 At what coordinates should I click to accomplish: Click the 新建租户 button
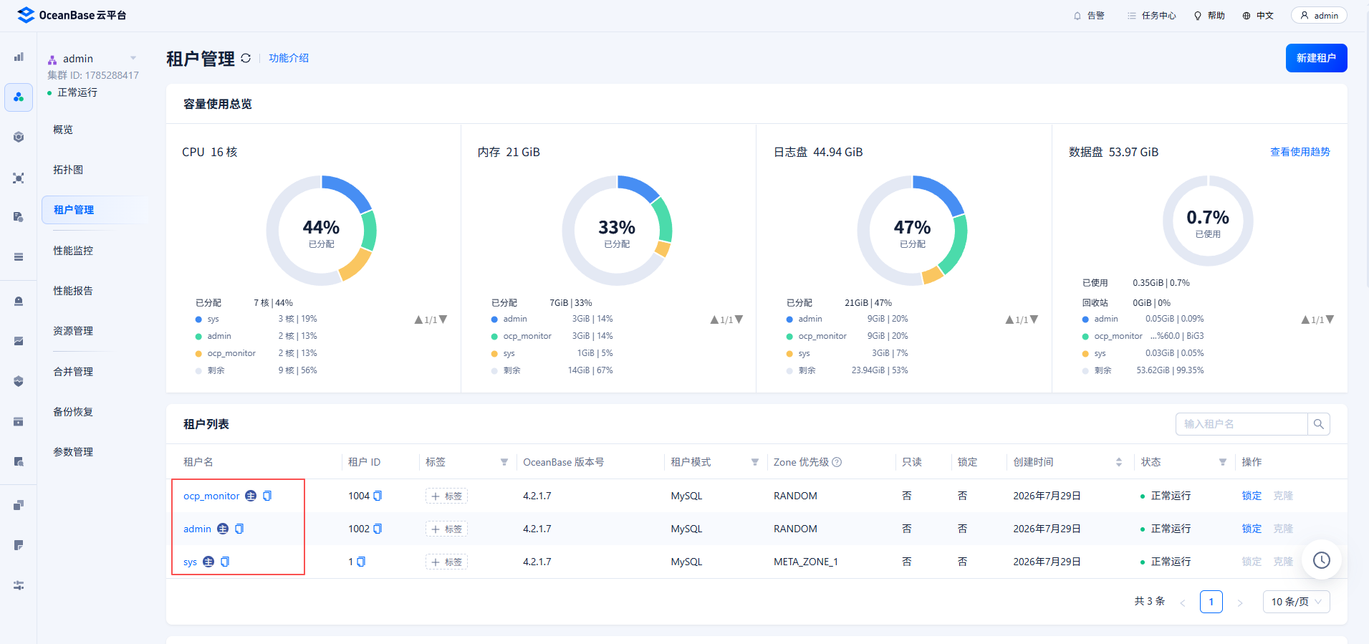pyautogui.click(x=1316, y=58)
